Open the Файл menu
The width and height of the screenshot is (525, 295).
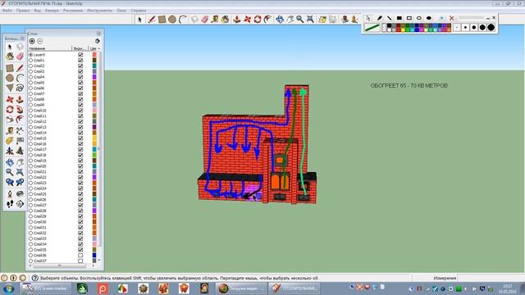point(7,11)
